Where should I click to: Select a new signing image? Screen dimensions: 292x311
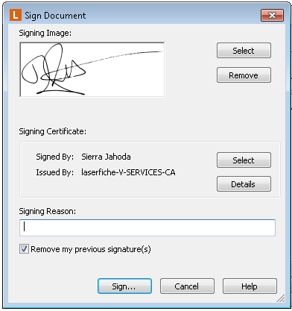tap(244, 51)
